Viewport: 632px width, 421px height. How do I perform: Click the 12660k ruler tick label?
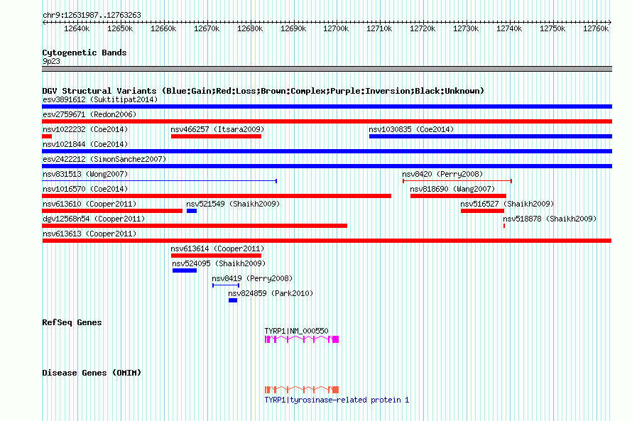[163, 28]
